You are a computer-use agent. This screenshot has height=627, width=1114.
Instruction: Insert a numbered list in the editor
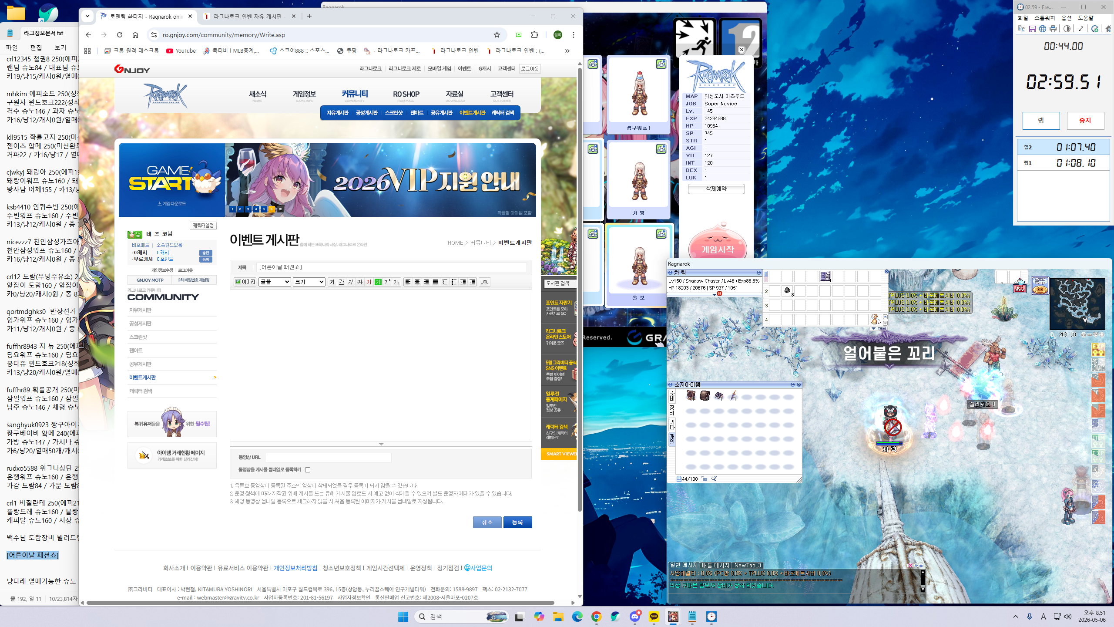pos(445,282)
